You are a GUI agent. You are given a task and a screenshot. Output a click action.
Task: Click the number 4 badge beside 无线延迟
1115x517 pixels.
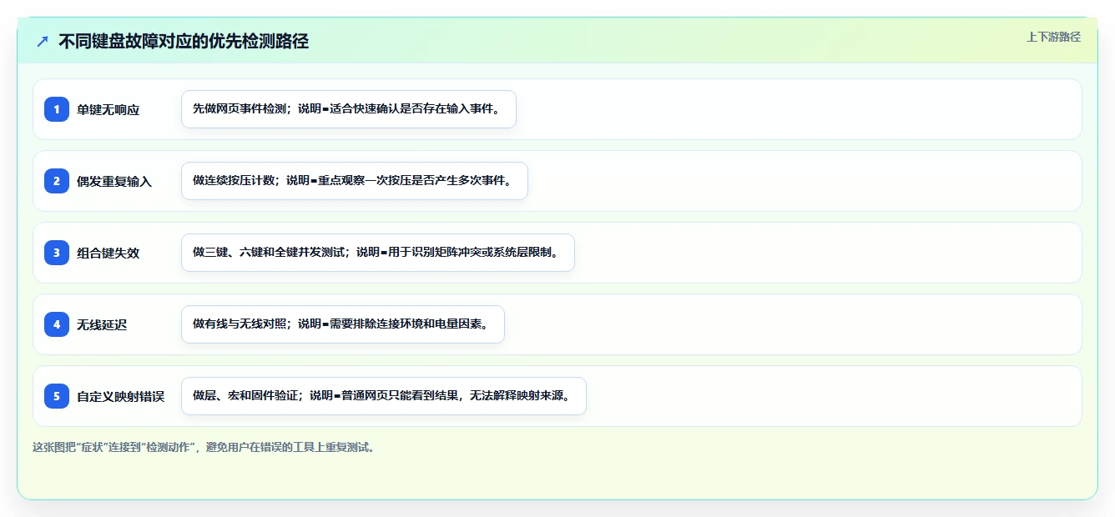click(57, 324)
